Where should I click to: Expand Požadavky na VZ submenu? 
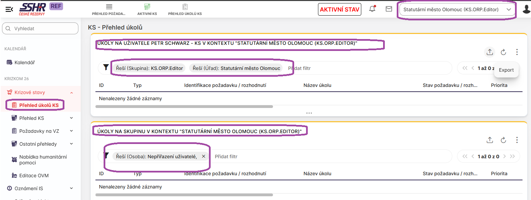pyautogui.click(x=72, y=131)
